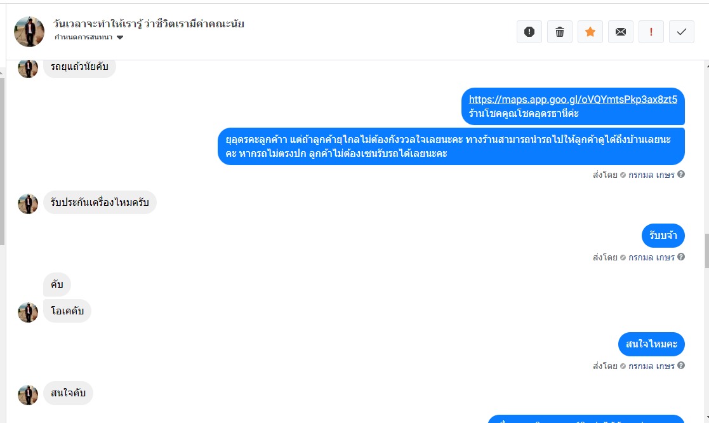Screen dimensions: 709x423
Task: Click avatar beside the สนใจคับ message
Action: point(28,395)
